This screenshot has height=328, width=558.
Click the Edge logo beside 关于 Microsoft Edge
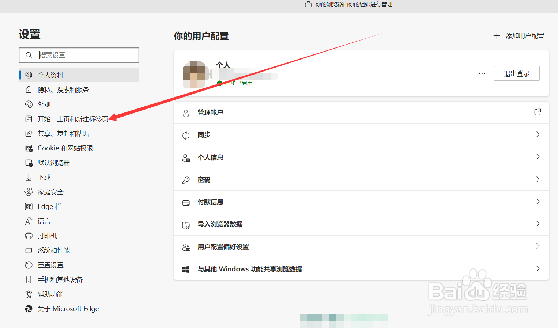tap(29, 309)
